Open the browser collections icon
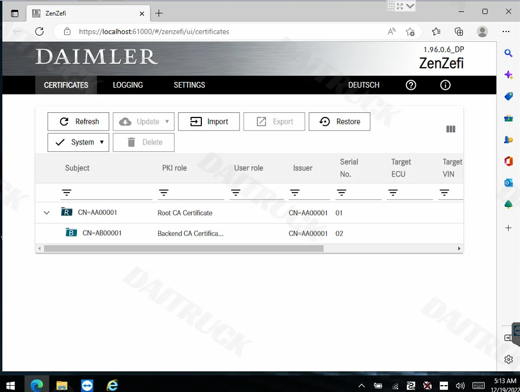The width and height of the screenshot is (520, 392). pyautogui.click(x=459, y=32)
